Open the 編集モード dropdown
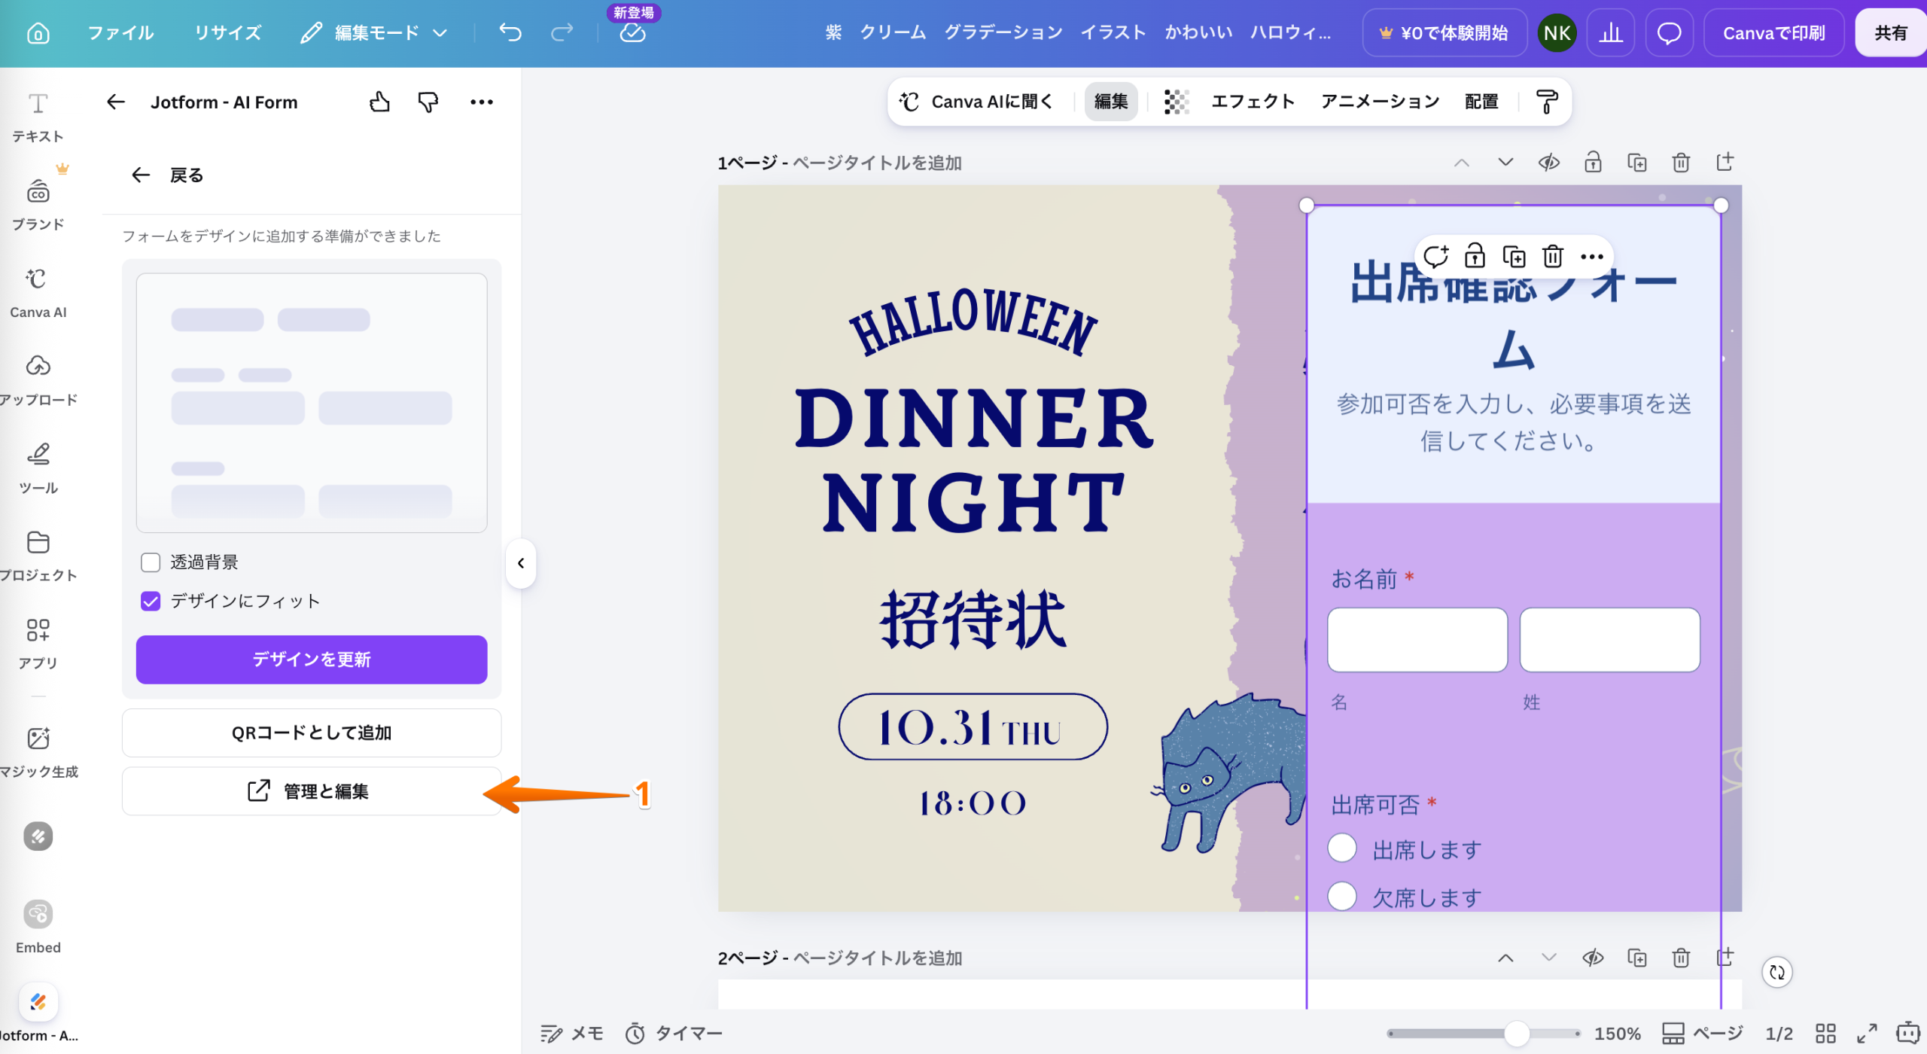 pos(374,32)
